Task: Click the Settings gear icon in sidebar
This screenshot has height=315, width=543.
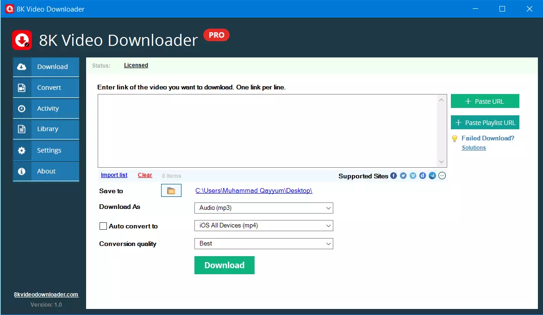Action: coord(21,151)
